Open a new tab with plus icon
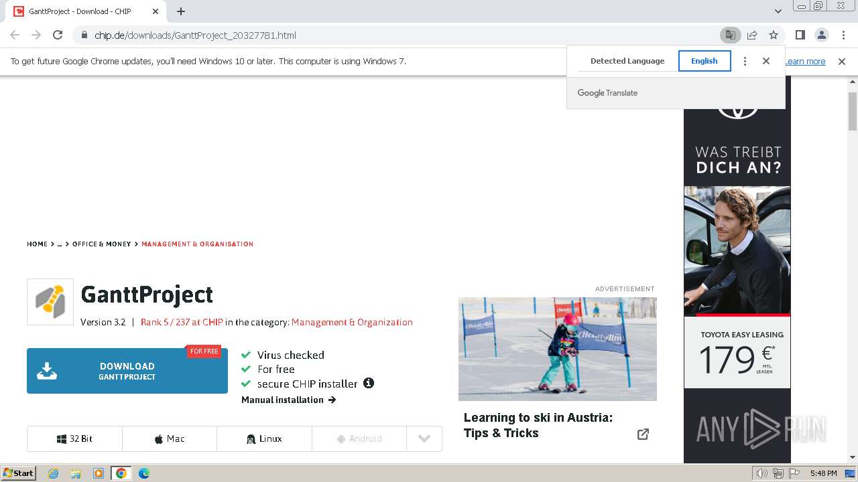The width and height of the screenshot is (858, 482). point(181,11)
